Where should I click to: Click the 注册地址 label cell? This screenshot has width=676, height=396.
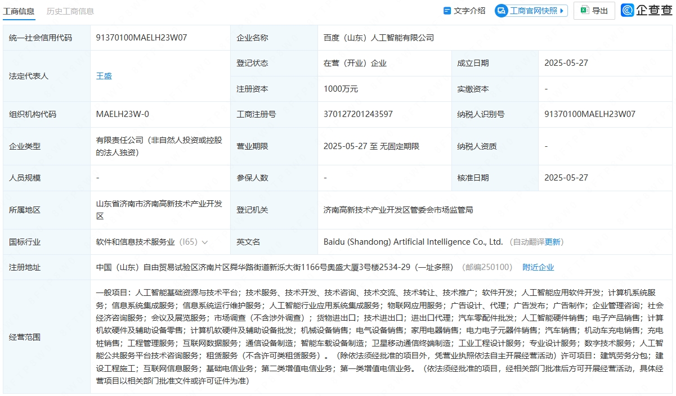pos(47,267)
